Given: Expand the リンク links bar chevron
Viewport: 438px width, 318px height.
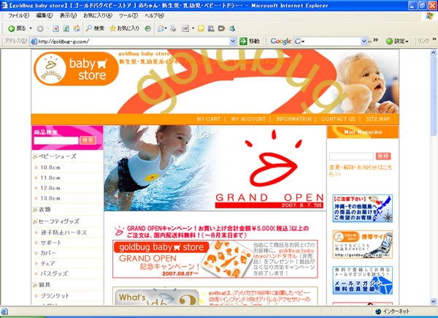Looking at the screenshot, I should pyautogui.click(x=434, y=39).
